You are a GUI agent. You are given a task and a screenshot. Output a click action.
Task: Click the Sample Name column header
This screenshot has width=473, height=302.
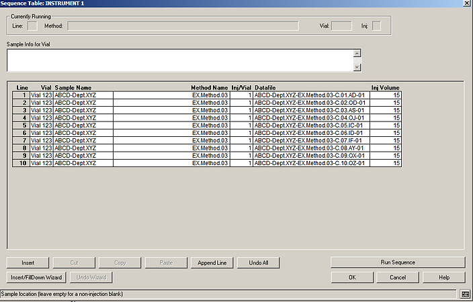(x=73, y=88)
